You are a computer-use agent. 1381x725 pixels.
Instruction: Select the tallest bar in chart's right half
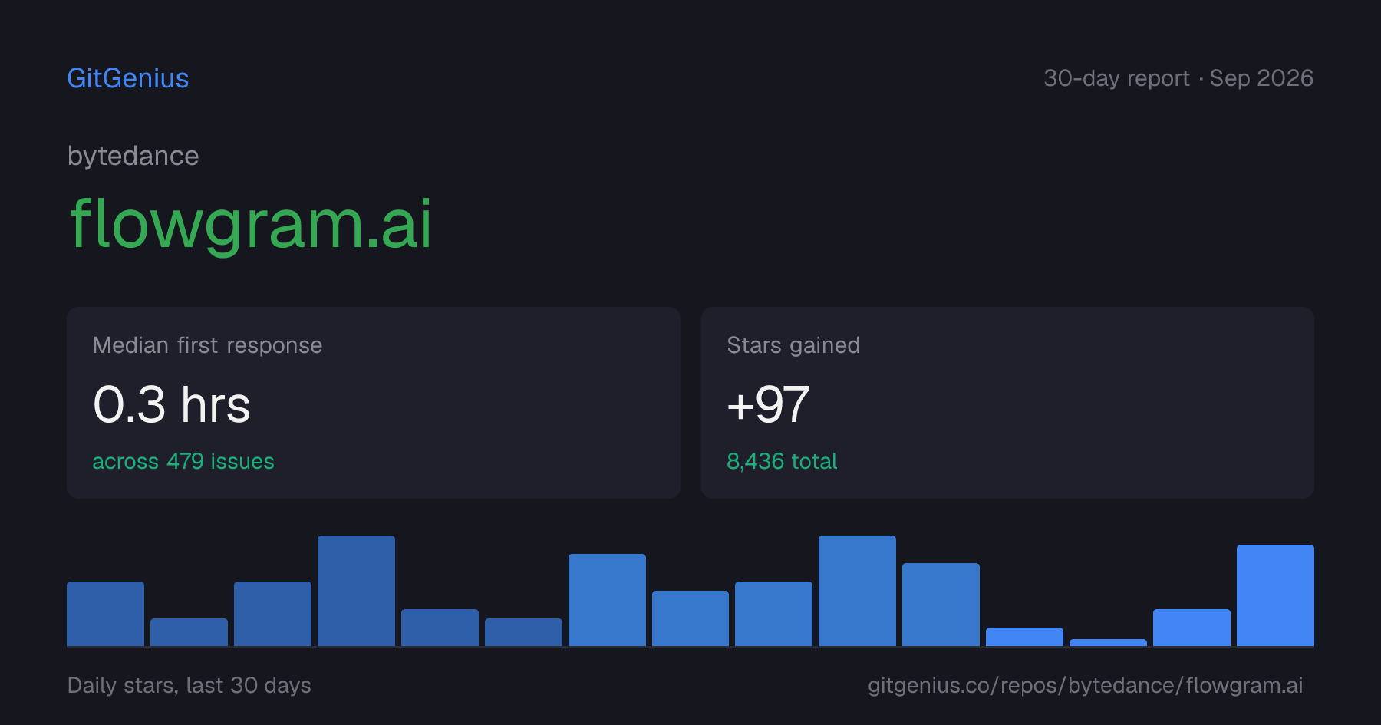857,591
